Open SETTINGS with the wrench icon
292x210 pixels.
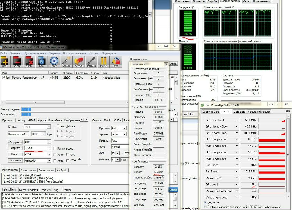91,62
